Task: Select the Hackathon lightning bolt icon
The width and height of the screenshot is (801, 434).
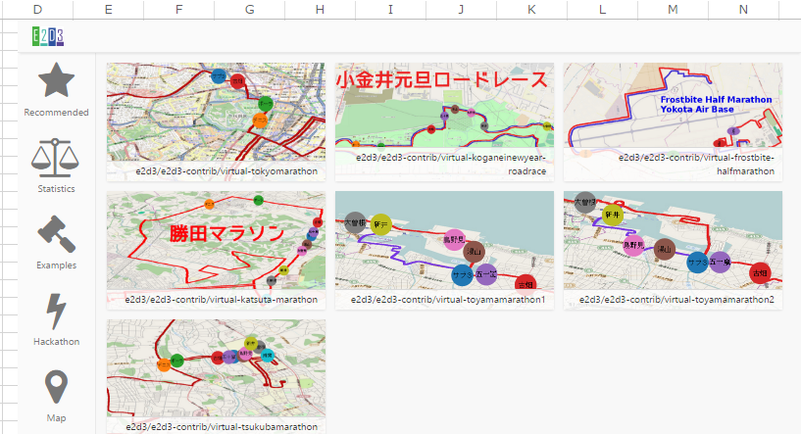Action: [56, 312]
